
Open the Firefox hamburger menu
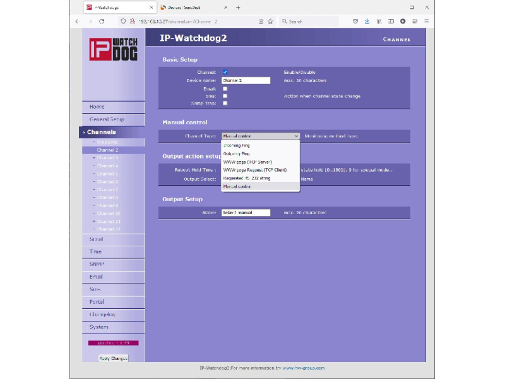[427, 21]
